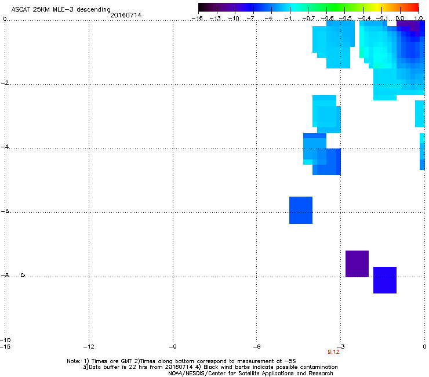Click the colorbar tick label -13

[x=215, y=19]
